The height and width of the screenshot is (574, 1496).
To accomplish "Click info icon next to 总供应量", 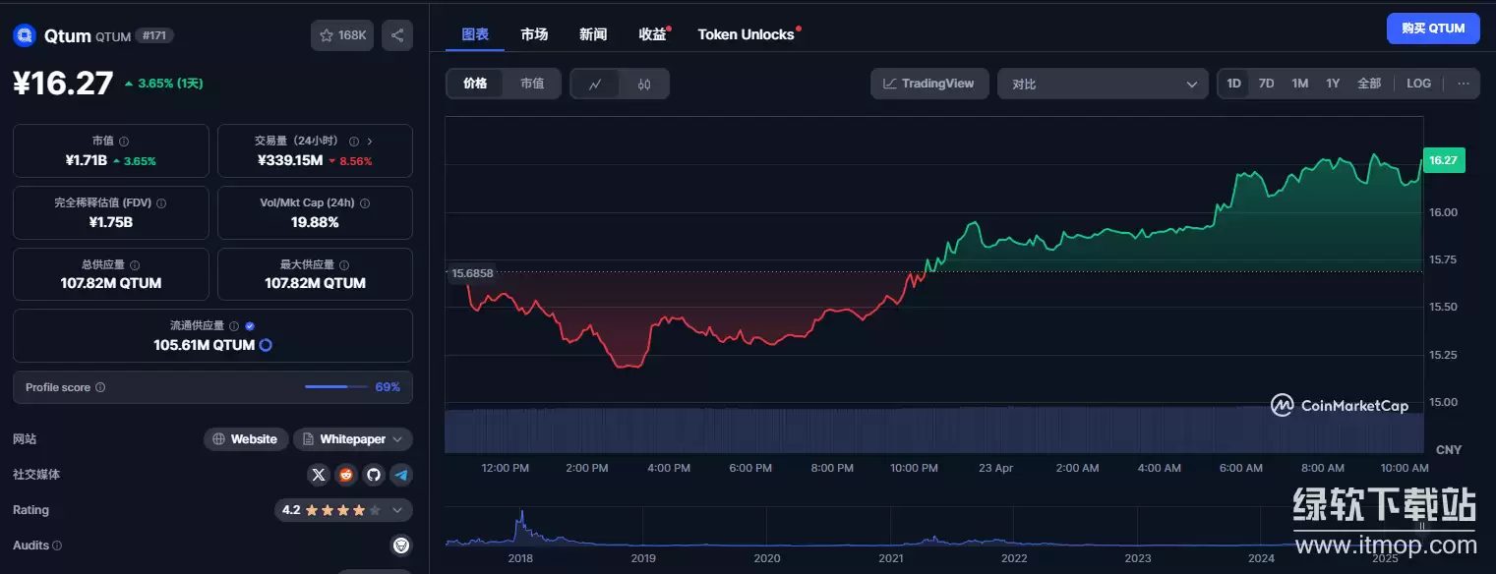I will [x=135, y=265].
